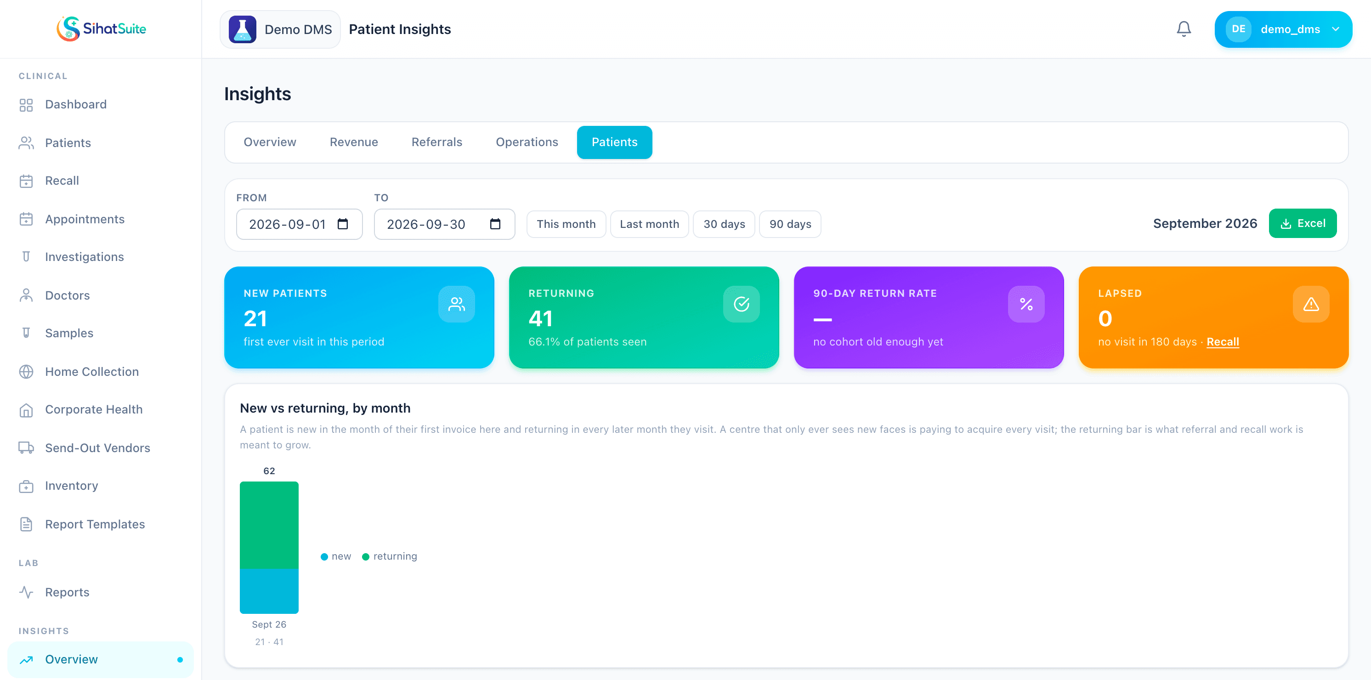Click the checkmark icon on Returning card
The width and height of the screenshot is (1371, 680).
pyautogui.click(x=741, y=304)
